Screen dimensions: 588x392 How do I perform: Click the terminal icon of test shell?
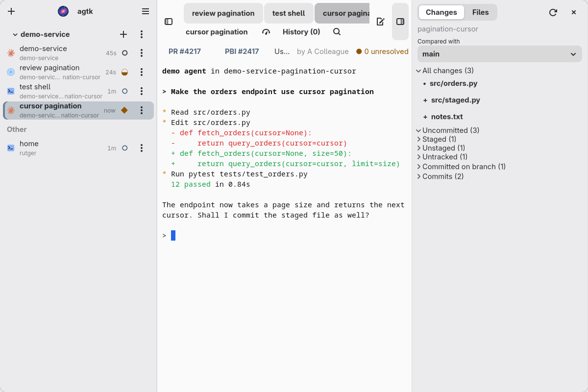(11, 91)
